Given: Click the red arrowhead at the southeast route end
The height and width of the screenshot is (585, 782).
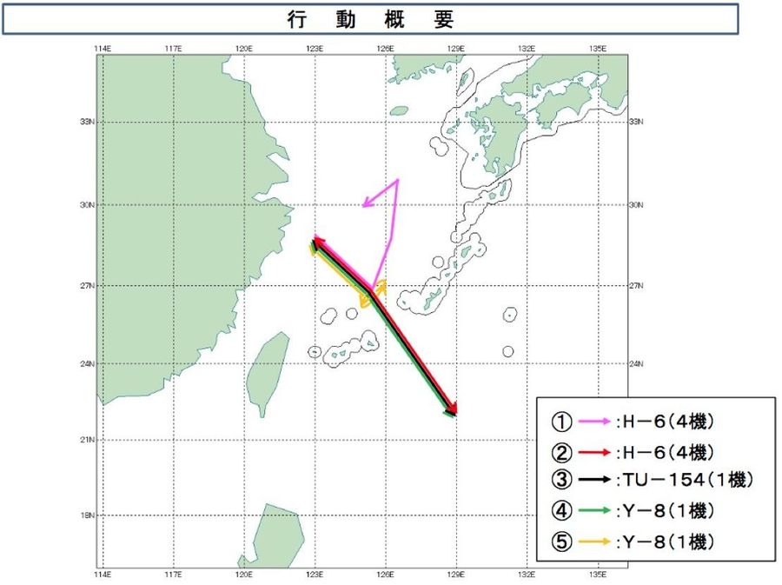Looking at the screenshot, I should click(x=453, y=410).
